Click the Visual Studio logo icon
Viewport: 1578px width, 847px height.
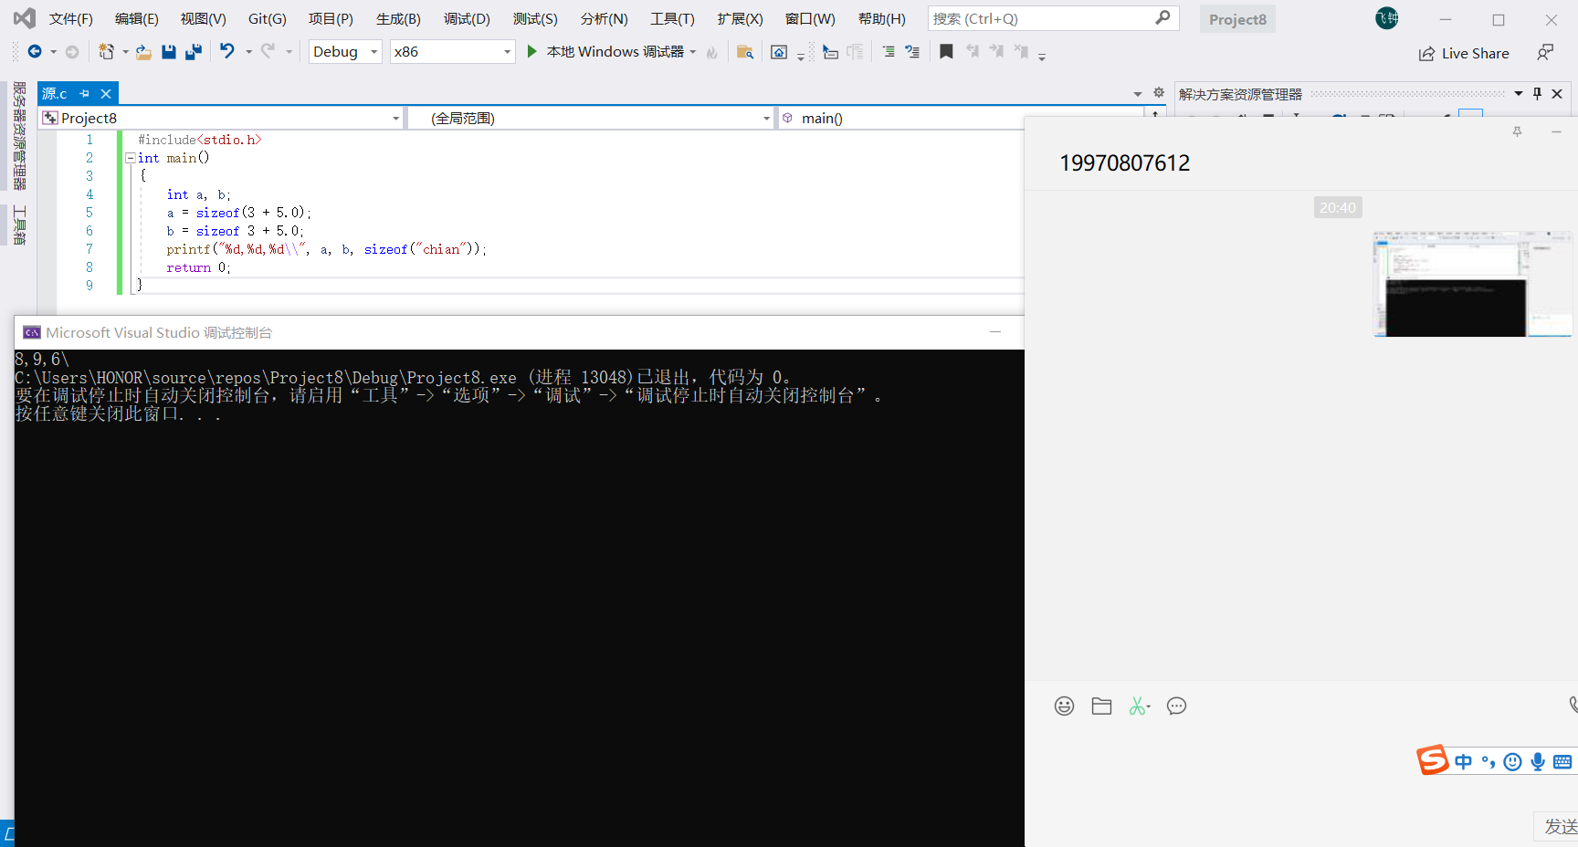click(x=25, y=18)
